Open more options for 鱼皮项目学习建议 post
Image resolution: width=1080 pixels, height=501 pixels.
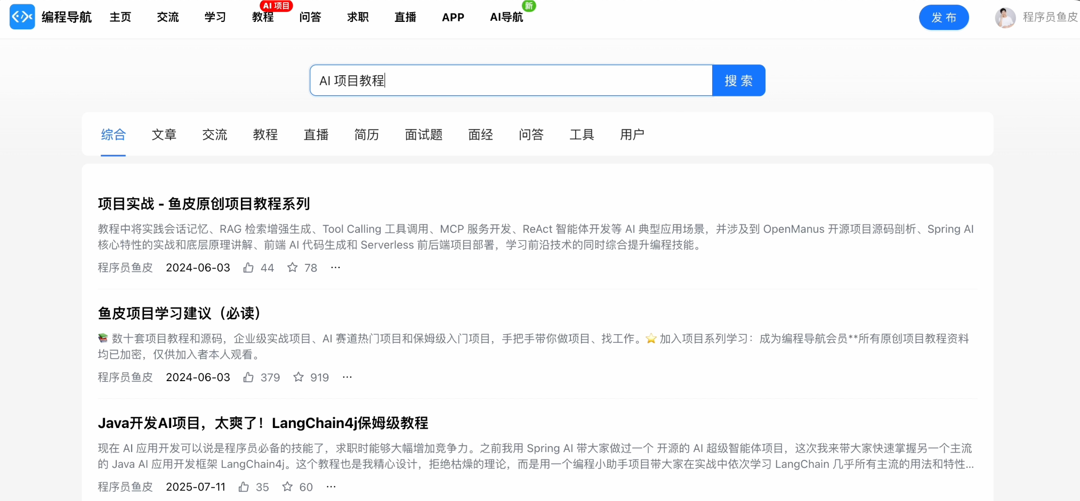pos(347,377)
